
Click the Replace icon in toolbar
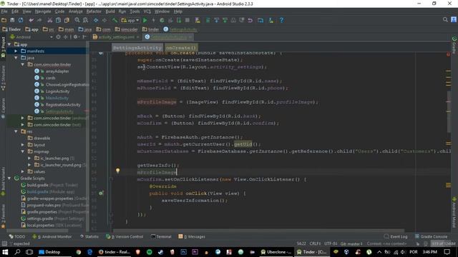click(x=85, y=21)
